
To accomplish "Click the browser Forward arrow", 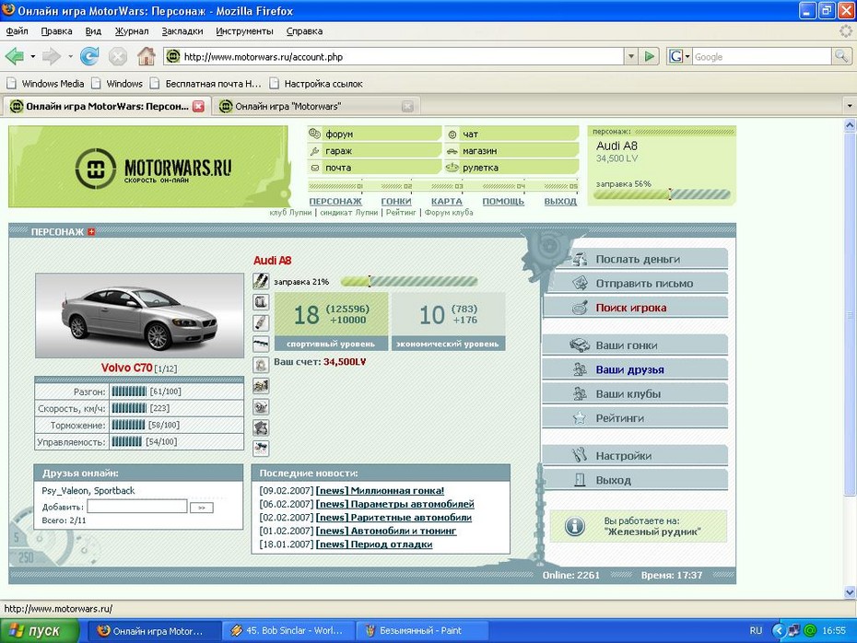I will tap(51, 56).
